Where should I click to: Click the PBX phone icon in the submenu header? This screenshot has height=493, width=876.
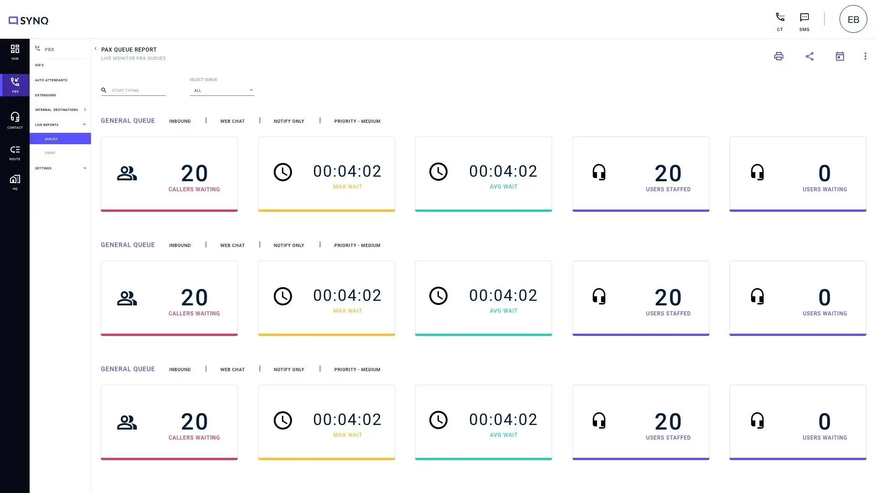38,48
